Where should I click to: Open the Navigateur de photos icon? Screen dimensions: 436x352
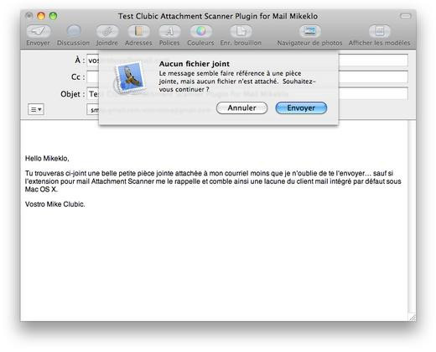(309, 31)
